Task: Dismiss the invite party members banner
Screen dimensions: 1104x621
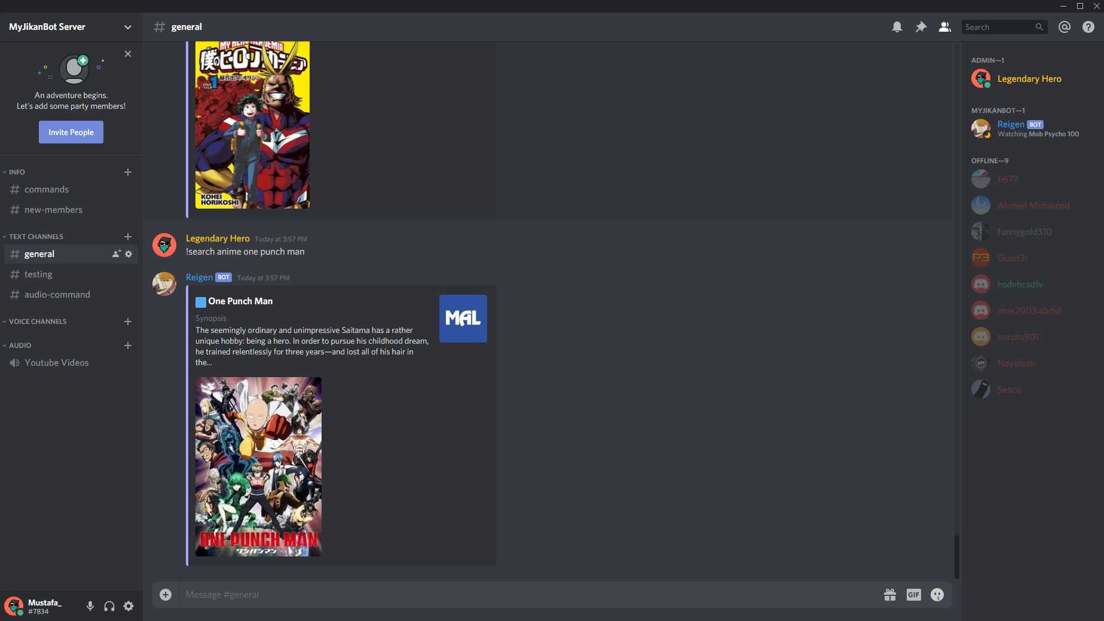Action: 127,54
